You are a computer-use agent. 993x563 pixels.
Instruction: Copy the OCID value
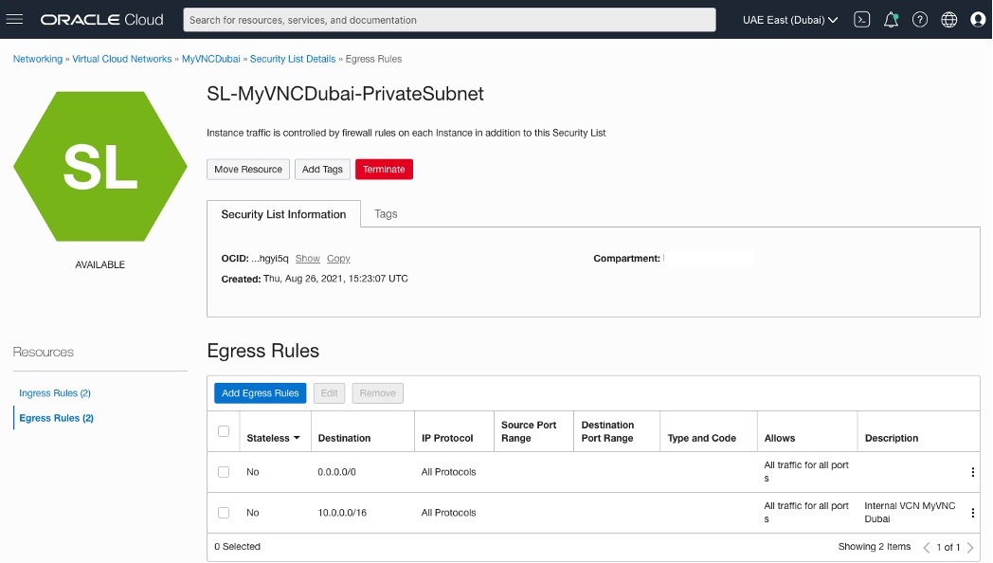[338, 259]
